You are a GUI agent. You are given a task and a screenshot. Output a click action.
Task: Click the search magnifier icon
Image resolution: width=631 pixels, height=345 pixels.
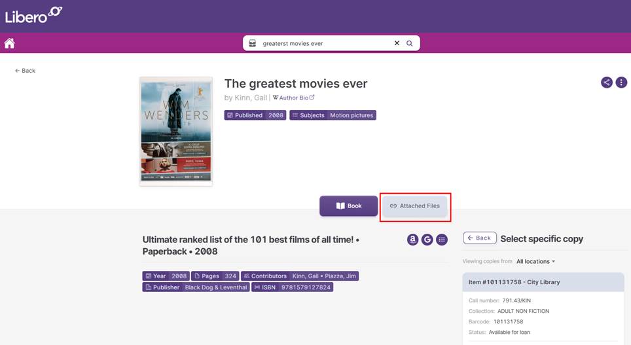pos(410,44)
